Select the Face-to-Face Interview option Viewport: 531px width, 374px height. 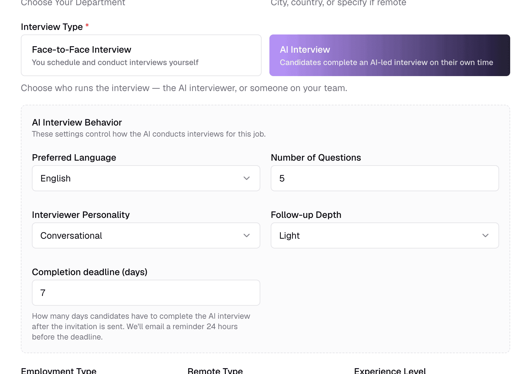pos(141,55)
